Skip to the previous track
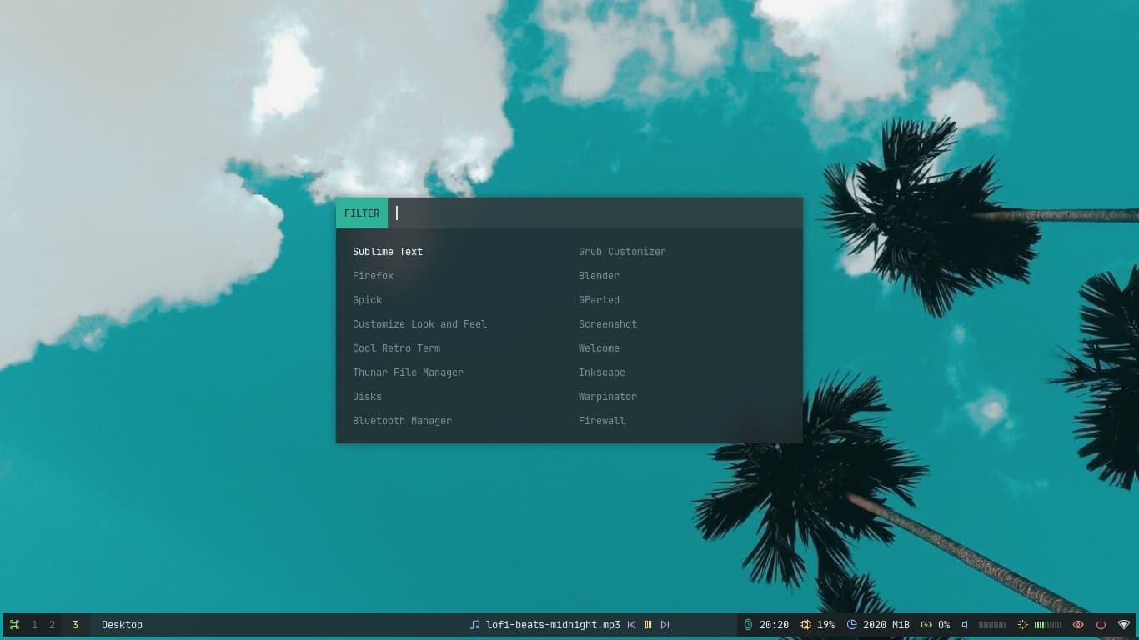The width and height of the screenshot is (1139, 640). tap(631, 625)
